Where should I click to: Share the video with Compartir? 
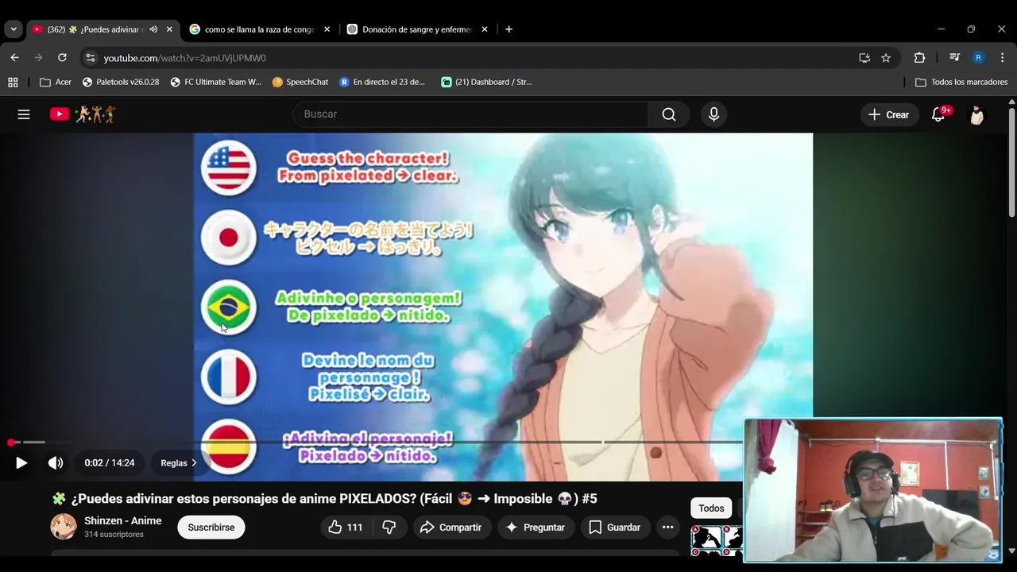click(x=451, y=528)
